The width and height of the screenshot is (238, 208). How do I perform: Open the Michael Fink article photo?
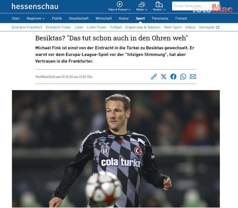pos(116,149)
